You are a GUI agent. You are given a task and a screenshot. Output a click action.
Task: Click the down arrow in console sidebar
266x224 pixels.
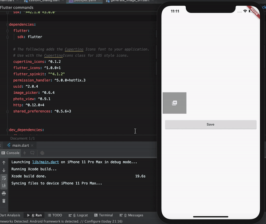[x=4, y=170]
